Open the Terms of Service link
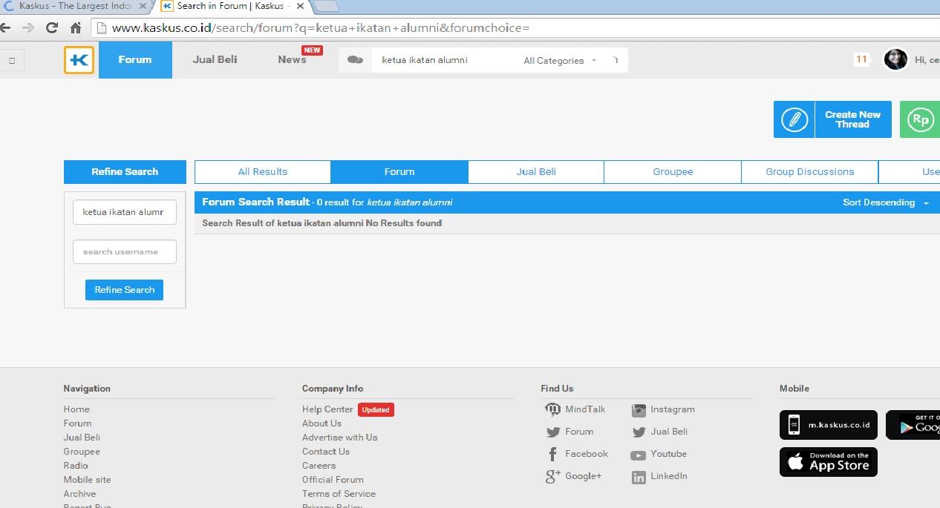 (339, 494)
